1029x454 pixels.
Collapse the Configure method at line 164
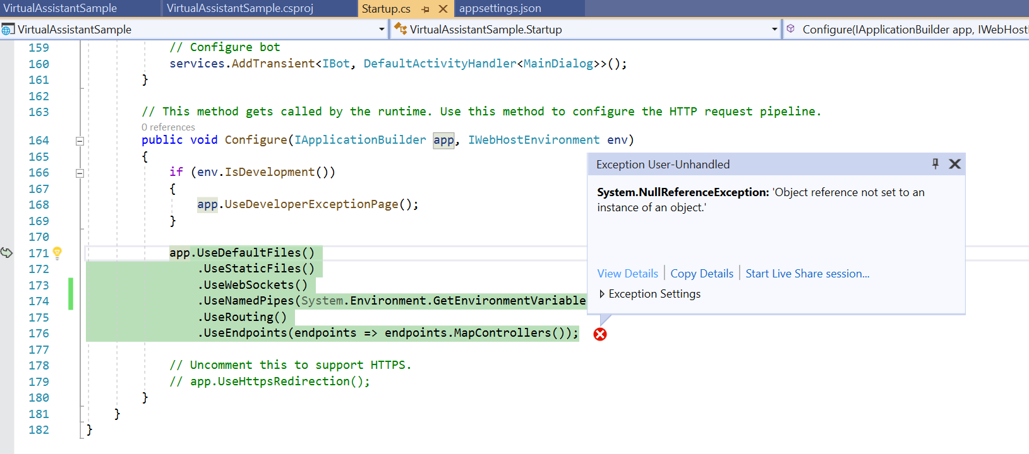pyautogui.click(x=80, y=141)
